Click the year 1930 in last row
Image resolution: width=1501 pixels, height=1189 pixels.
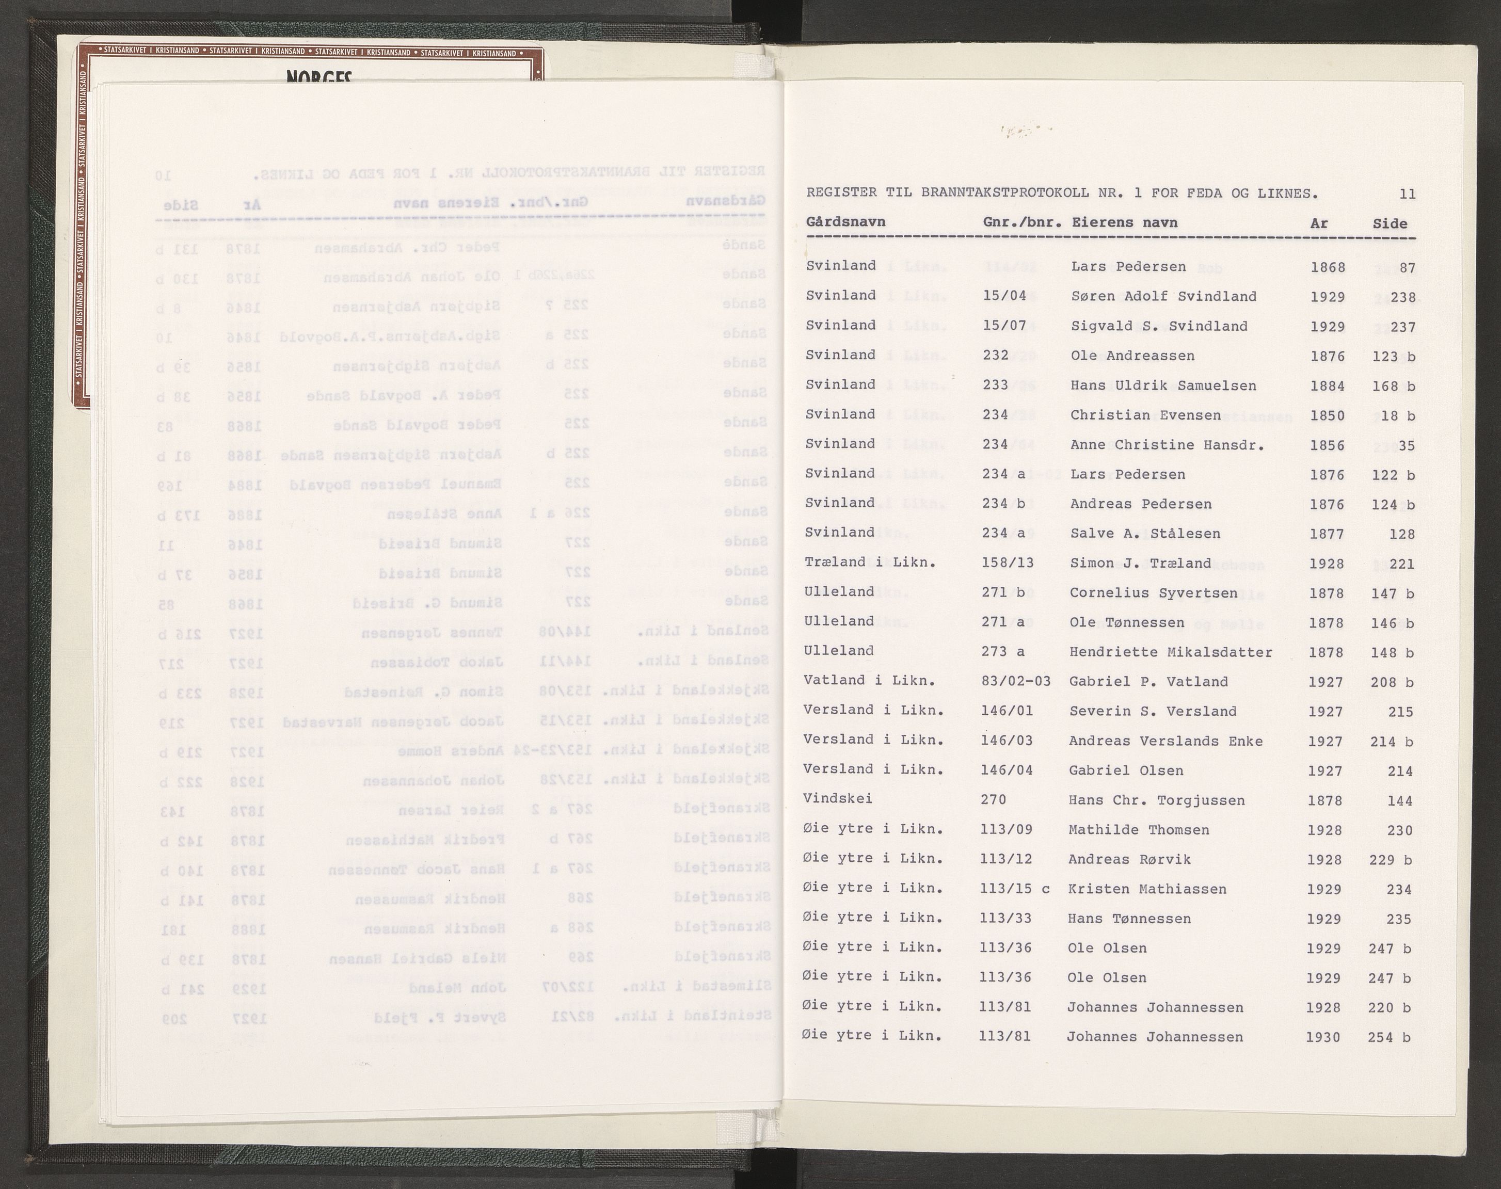[1323, 1038]
